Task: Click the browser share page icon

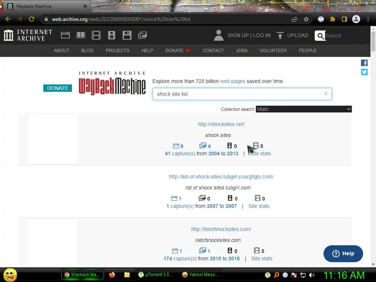Action: tap(294, 19)
